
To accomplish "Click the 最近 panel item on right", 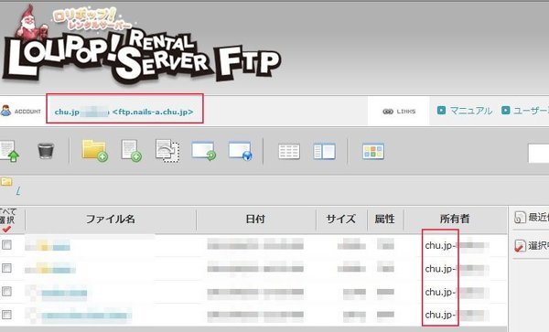I will 532,218.
